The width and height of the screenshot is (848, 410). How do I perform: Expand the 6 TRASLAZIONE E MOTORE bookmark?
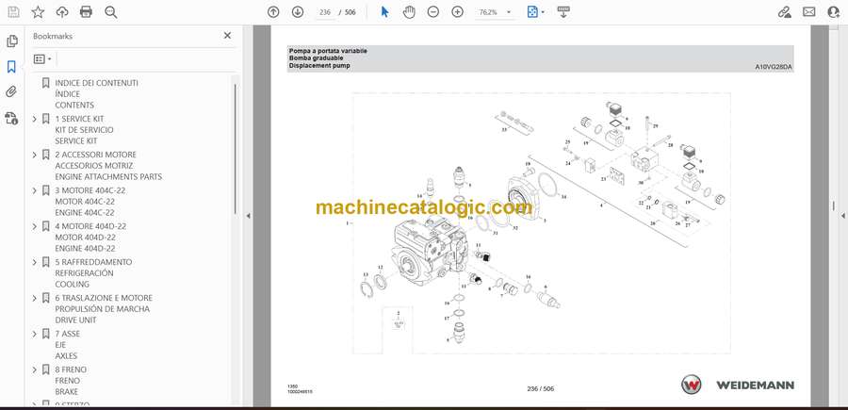(35, 298)
